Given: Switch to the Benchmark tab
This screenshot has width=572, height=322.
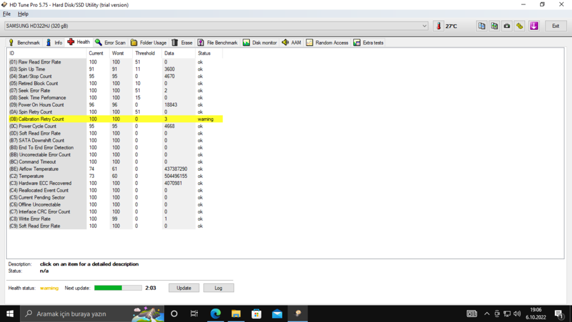Looking at the screenshot, I should [24, 43].
